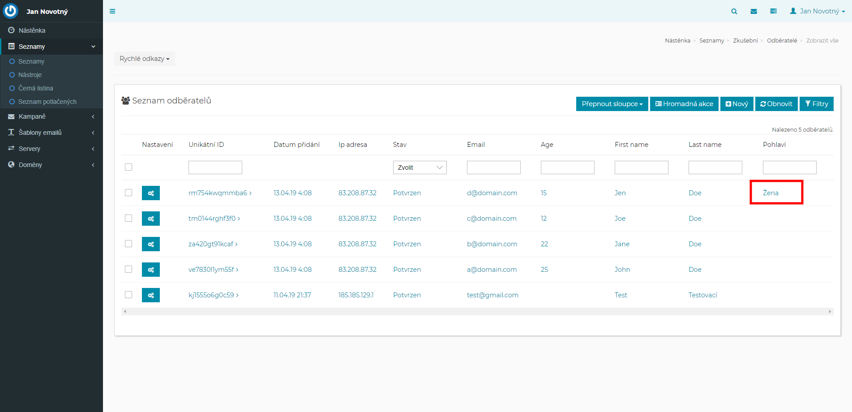This screenshot has width=852, height=412.
Task: Open the Stav 'Zvolit' dropdown filter
Action: click(420, 167)
